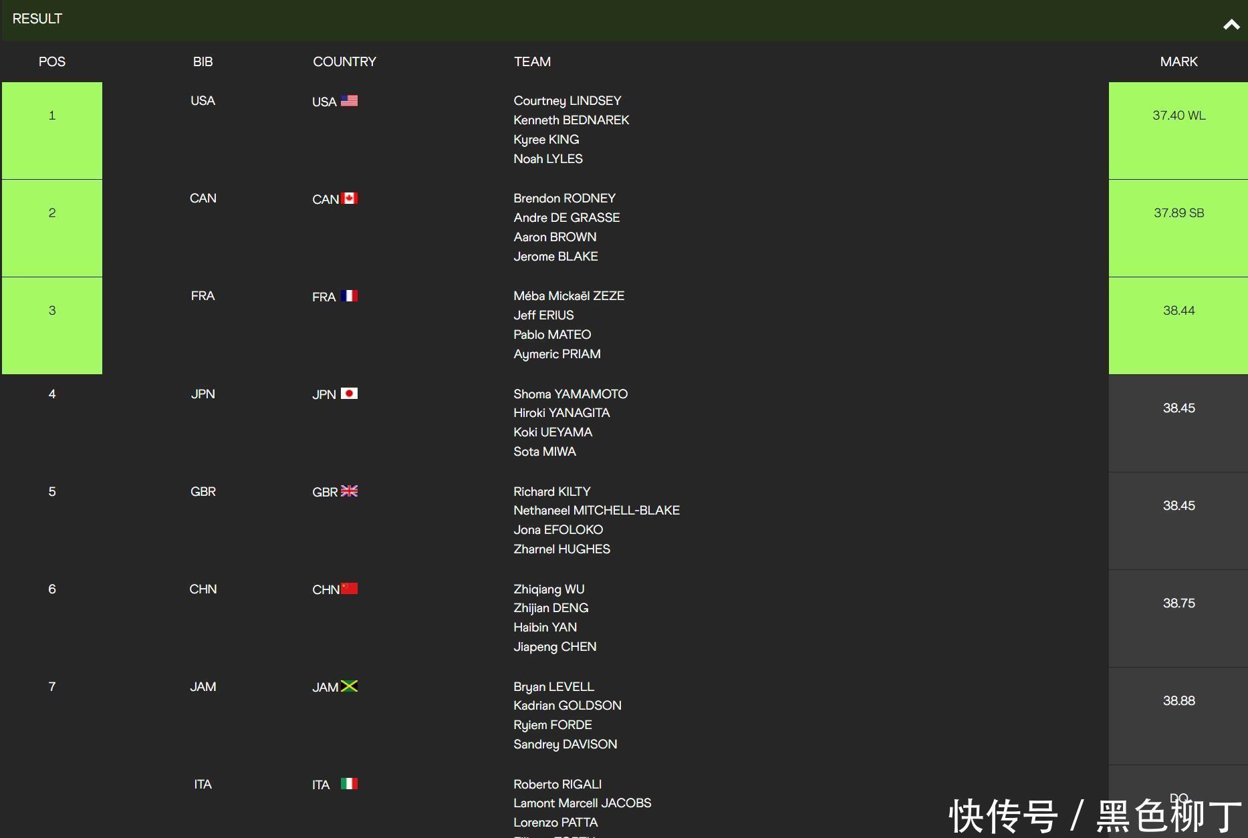1248x838 pixels.
Task: Open Zharnel HUGHES athlete link
Action: pyautogui.click(x=561, y=549)
